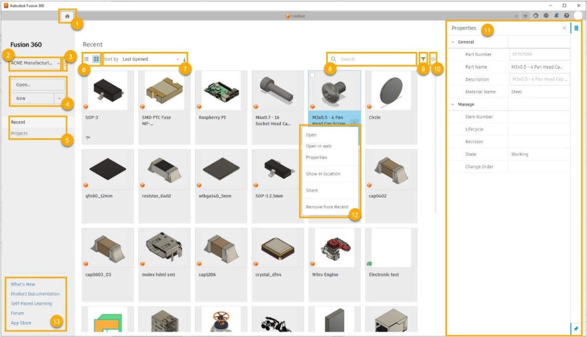Go to the Home tab icon
This screenshot has width=587, height=337.
67,16
